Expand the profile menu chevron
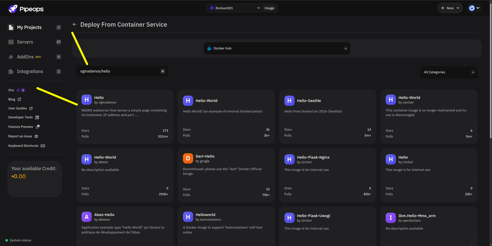The image size is (492, 246). [x=478, y=8]
